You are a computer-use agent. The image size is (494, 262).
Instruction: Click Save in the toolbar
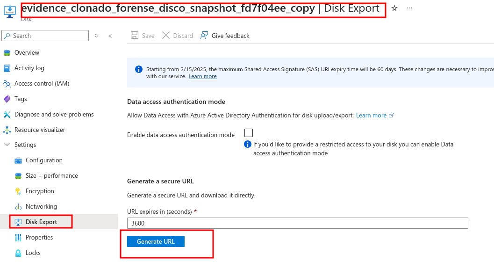[x=143, y=36]
